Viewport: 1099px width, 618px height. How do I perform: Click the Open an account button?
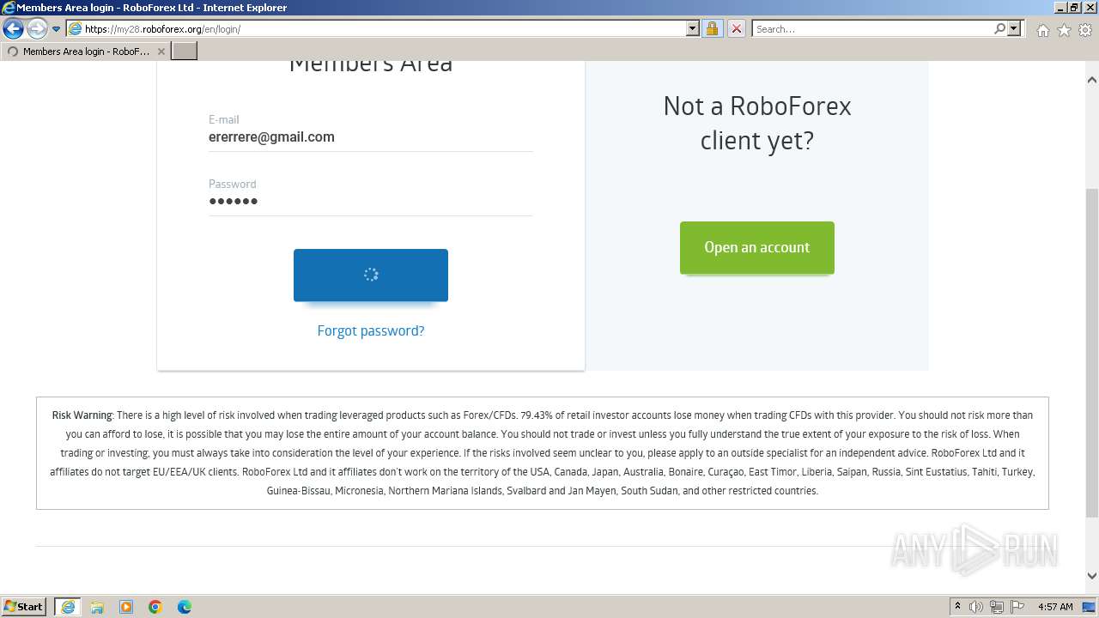(x=757, y=247)
